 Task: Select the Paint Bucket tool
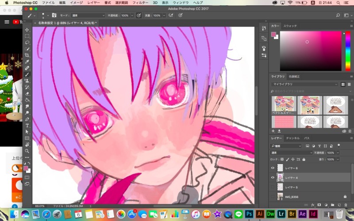point(27,100)
